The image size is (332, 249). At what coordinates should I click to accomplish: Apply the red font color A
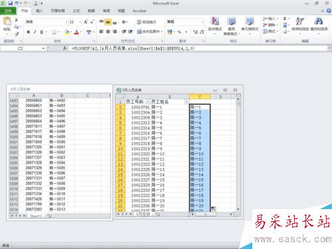tap(76, 33)
